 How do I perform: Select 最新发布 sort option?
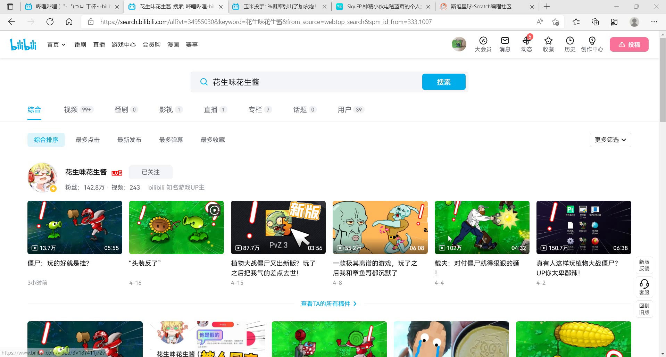[x=129, y=140]
